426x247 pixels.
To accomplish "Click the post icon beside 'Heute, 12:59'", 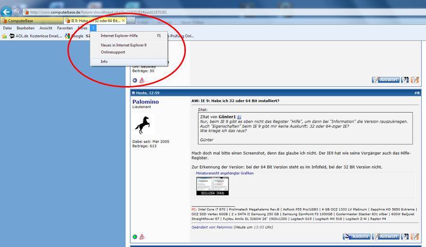I will click(x=134, y=93).
